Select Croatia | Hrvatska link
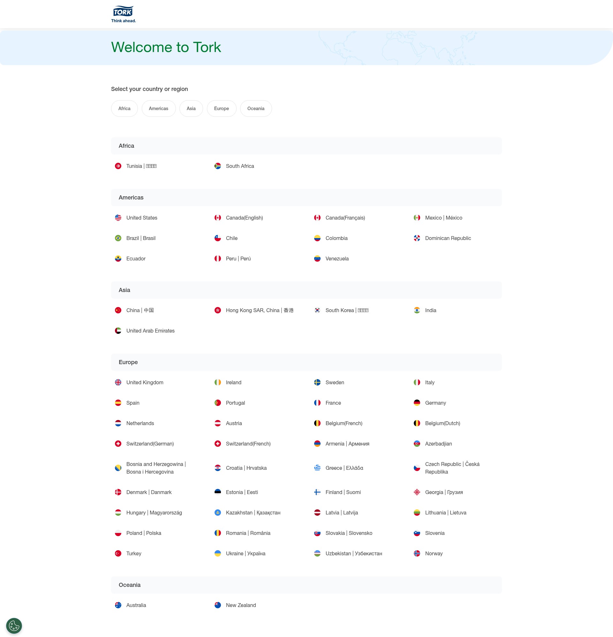This screenshot has height=637, width=613. point(246,468)
